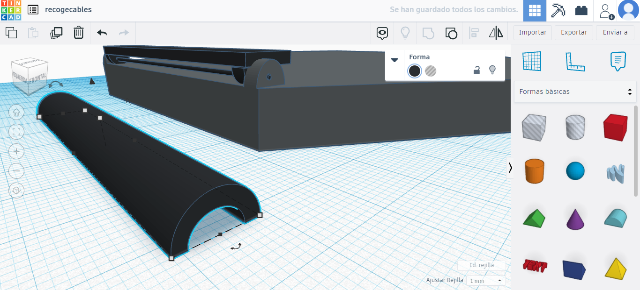
Task: Pick the striped hole cylinder shape
Action: [575, 127]
